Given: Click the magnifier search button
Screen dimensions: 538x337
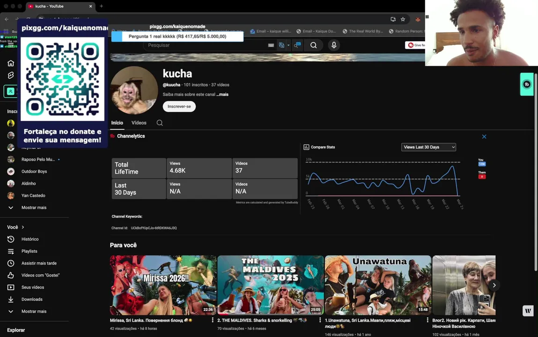Looking at the screenshot, I should coord(313,45).
